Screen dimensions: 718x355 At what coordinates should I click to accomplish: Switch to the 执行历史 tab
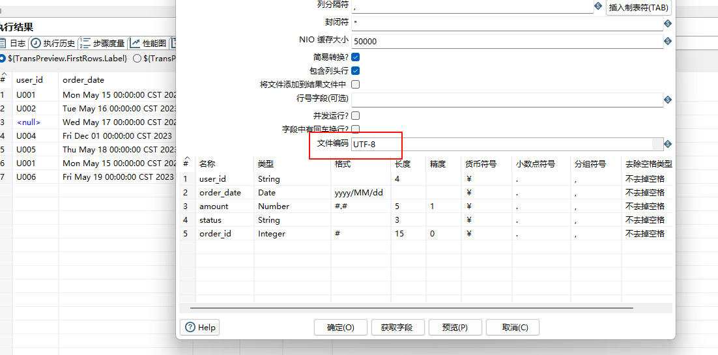point(53,44)
